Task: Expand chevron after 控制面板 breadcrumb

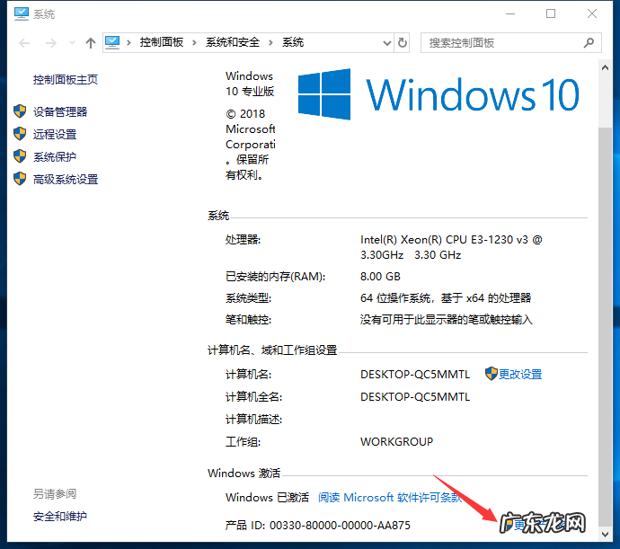Action: (x=194, y=43)
